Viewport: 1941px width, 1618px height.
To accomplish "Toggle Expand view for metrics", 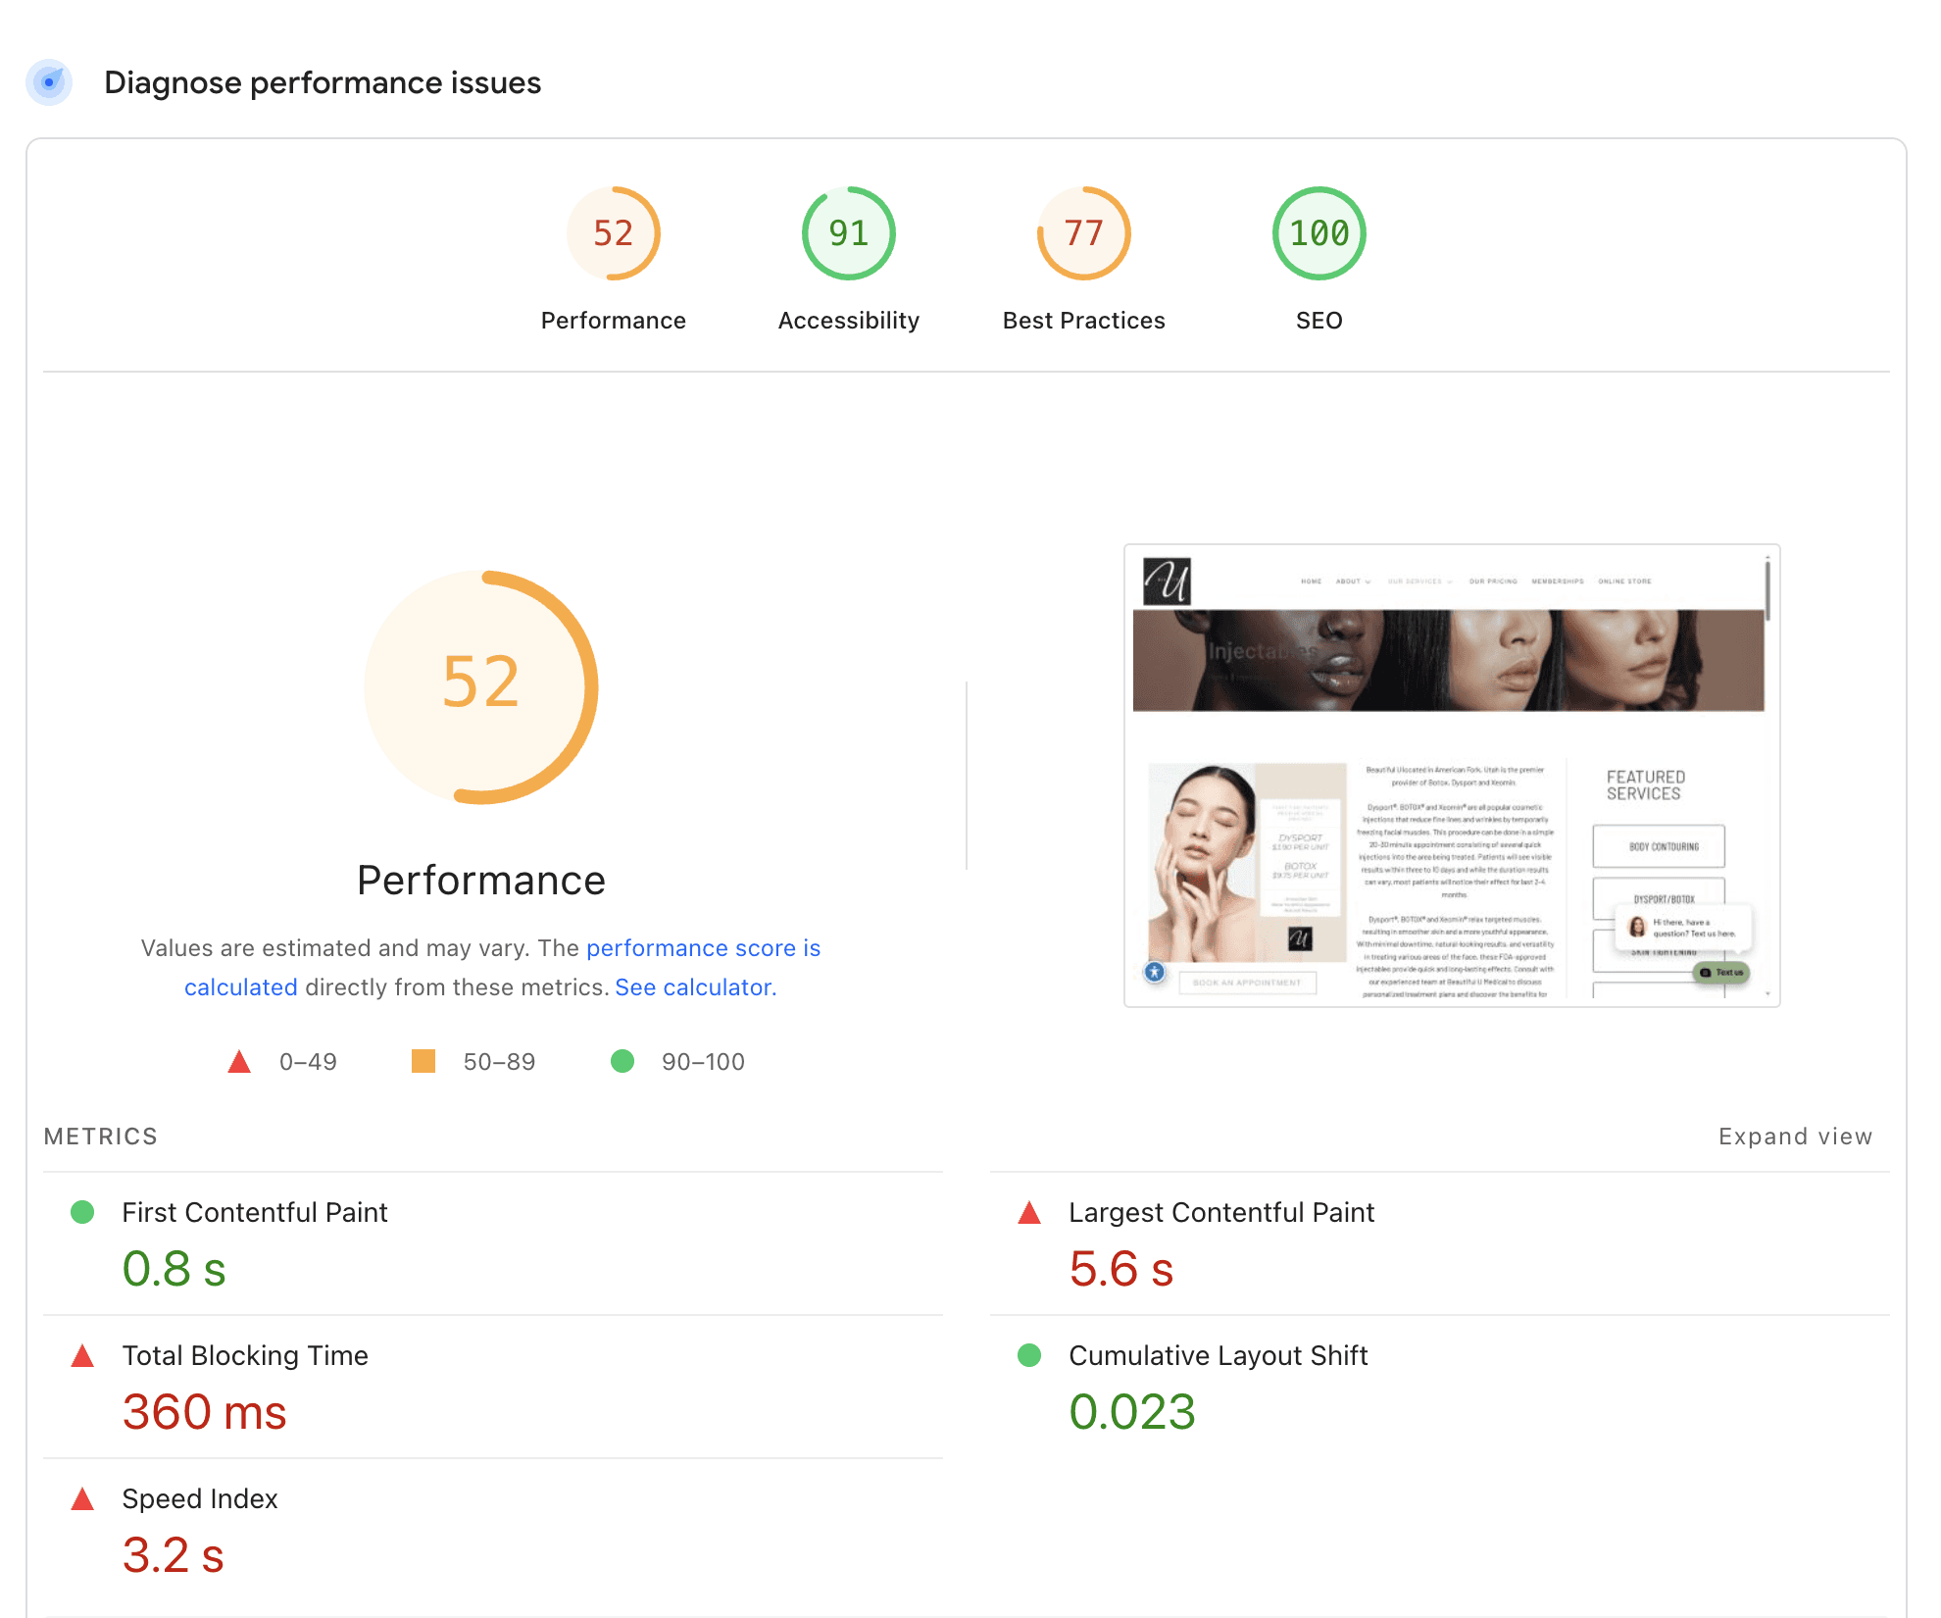I will (1794, 1137).
